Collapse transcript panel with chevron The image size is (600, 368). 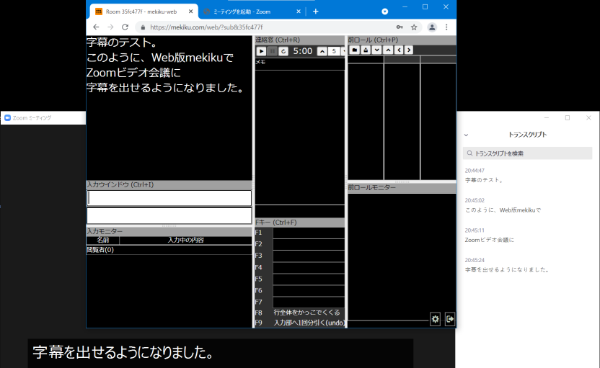tap(466, 135)
